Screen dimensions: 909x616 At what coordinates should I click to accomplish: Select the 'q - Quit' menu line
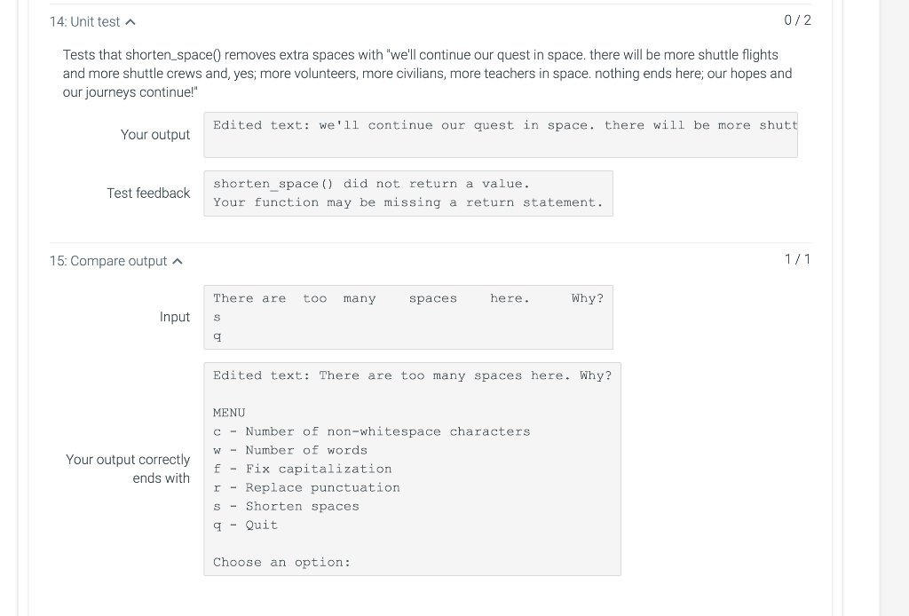pos(246,525)
